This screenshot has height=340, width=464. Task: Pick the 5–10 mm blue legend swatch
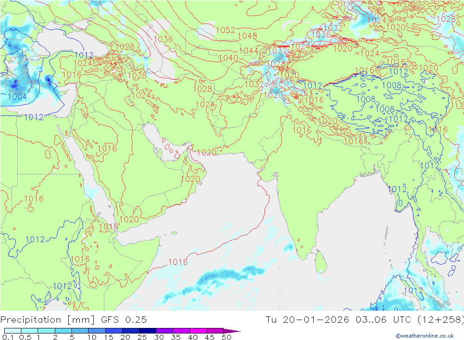80,331
